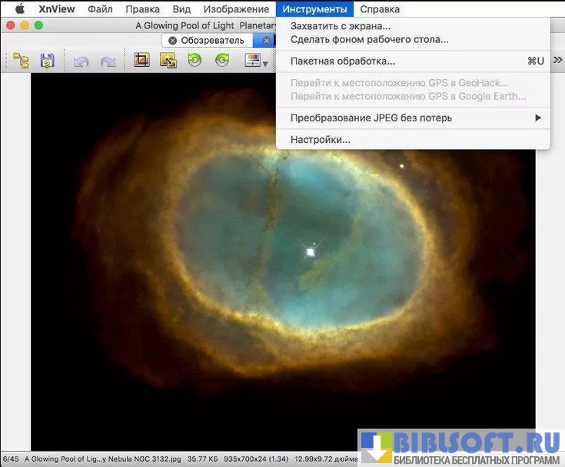This screenshot has height=467, width=565.
Task: Expand the Преобразование JPEG без потерь submenu
Action: click(x=538, y=118)
